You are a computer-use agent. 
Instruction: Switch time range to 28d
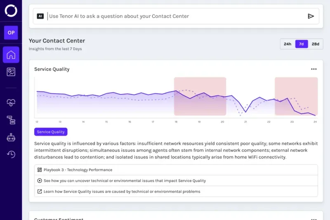(x=315, y=44)
